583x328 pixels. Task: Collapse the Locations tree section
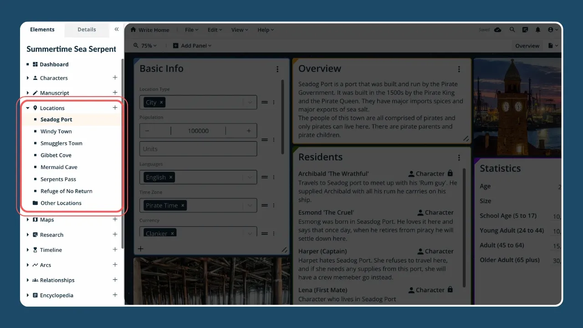tap(28, 108)
